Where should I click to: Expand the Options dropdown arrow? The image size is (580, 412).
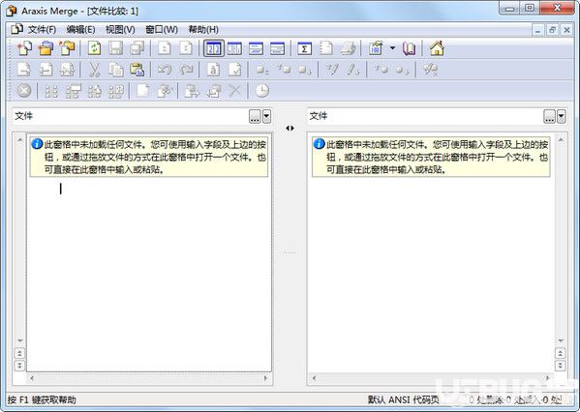point(392,48)
